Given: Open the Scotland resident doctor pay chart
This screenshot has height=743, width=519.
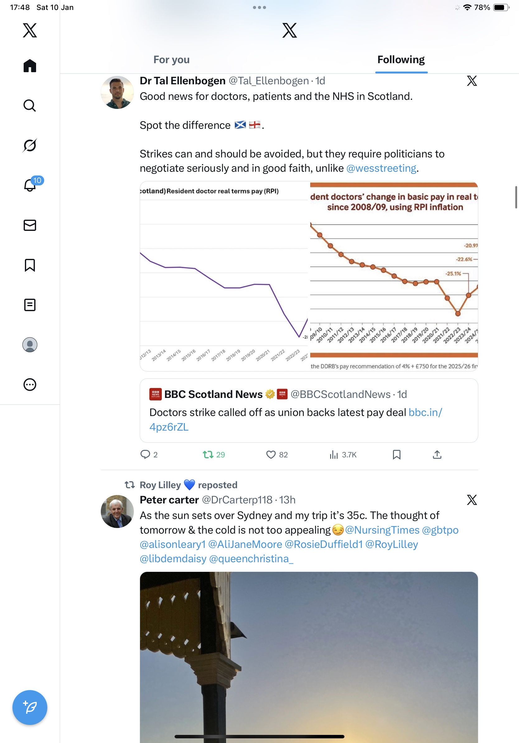Looking at the screenshot, I should click(224, 276).
